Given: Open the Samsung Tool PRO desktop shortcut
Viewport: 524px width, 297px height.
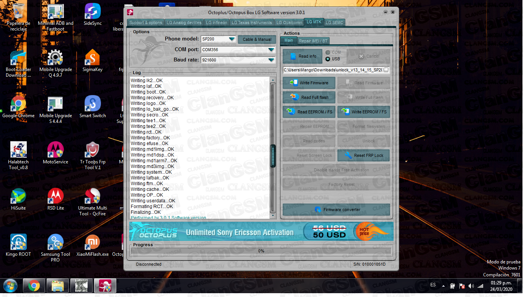Looking at the screenshot, I should 55,248.
